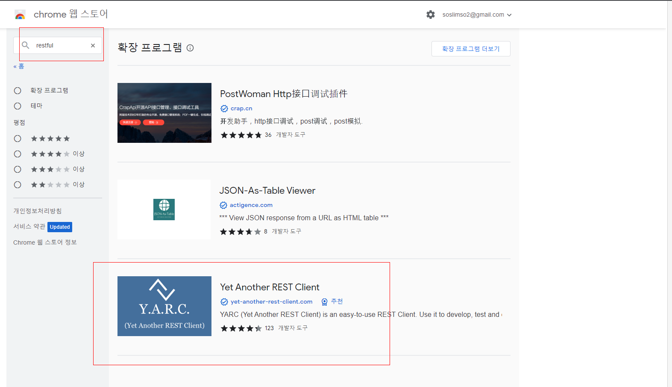This screenshot has height=387, width=672.
Task: Open the PostWoman extension thumbnail
Action: coord(164,113)
